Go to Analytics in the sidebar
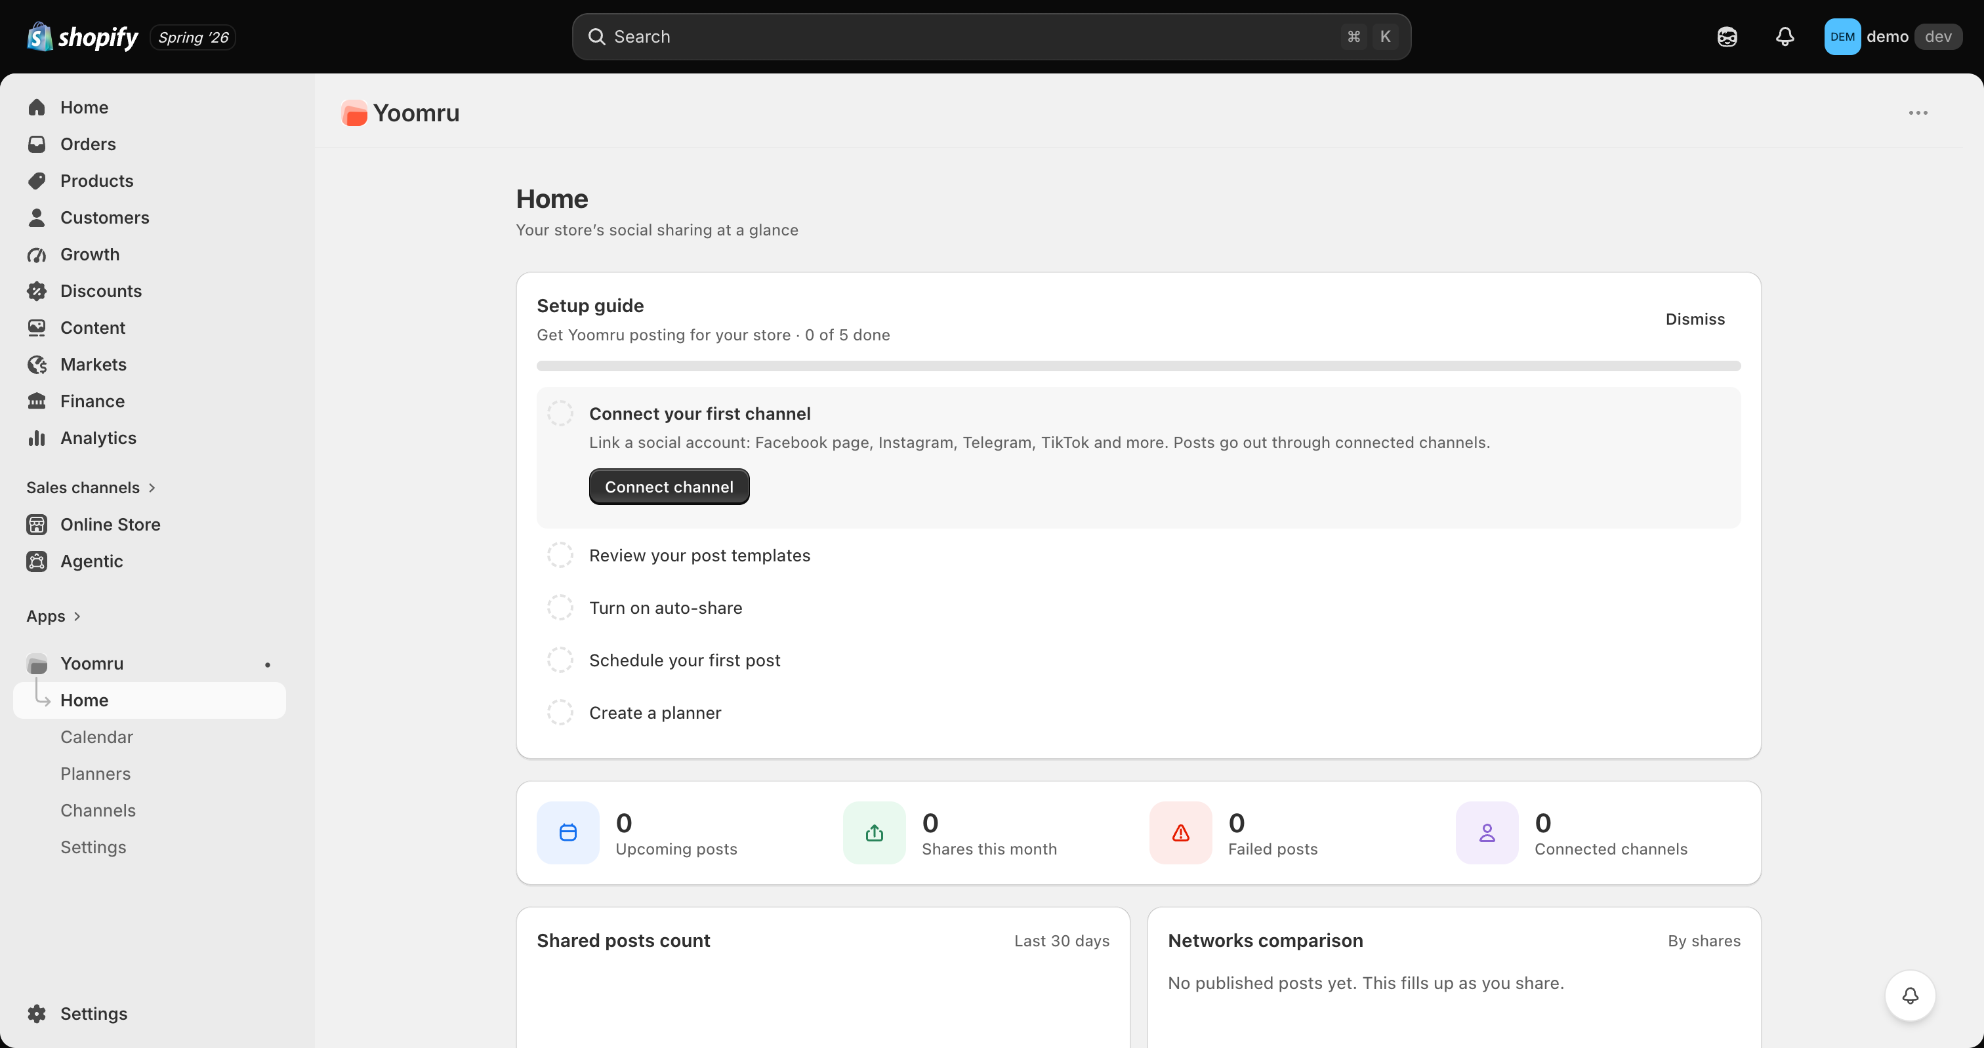 pyautogui.click(x=98, y=438)
